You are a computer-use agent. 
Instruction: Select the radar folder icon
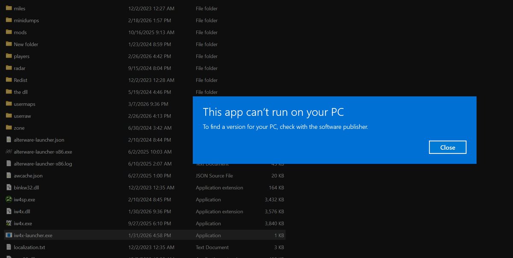[x=9, y=68]
